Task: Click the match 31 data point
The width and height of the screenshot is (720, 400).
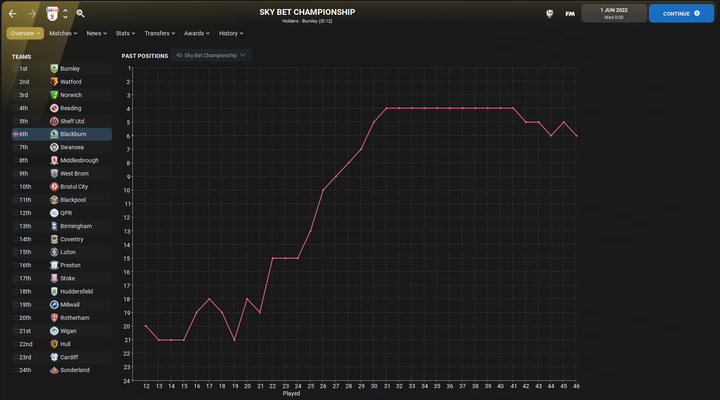Action: [x=387, y=108]
